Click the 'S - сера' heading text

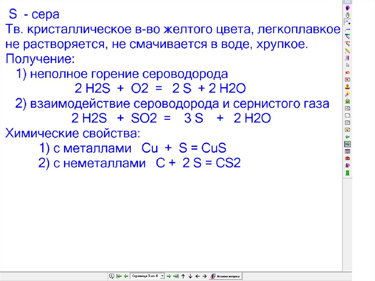(x=34, y=14)
